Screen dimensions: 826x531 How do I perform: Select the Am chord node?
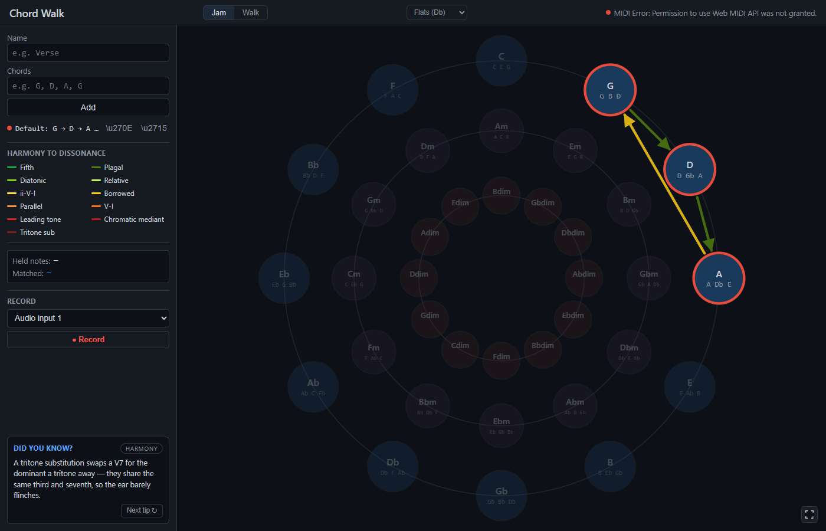pyautogui.click(x=501, y=130)
